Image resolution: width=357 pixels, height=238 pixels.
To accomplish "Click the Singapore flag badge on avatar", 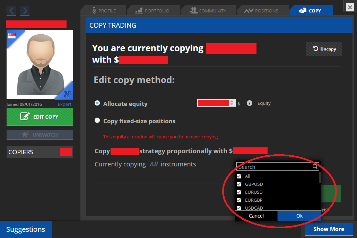I will (x=12, y=36).
